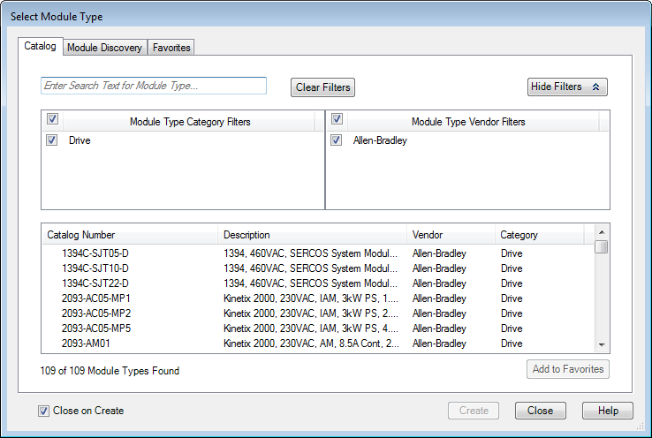Uncheck the Allen-Bradley vendor filter
The width and height of the screenshot is (652, 438).
tap(337, 140)
